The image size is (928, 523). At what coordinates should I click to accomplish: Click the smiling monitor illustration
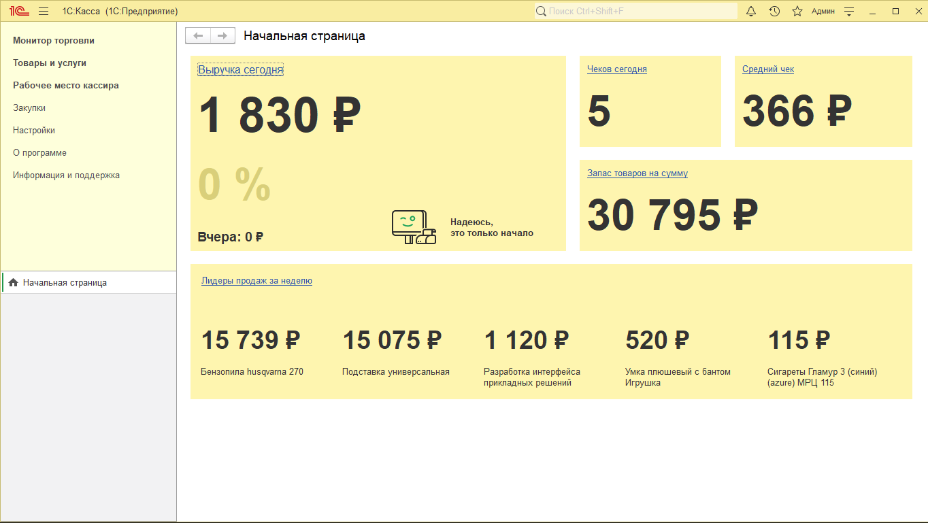(412, 224)
